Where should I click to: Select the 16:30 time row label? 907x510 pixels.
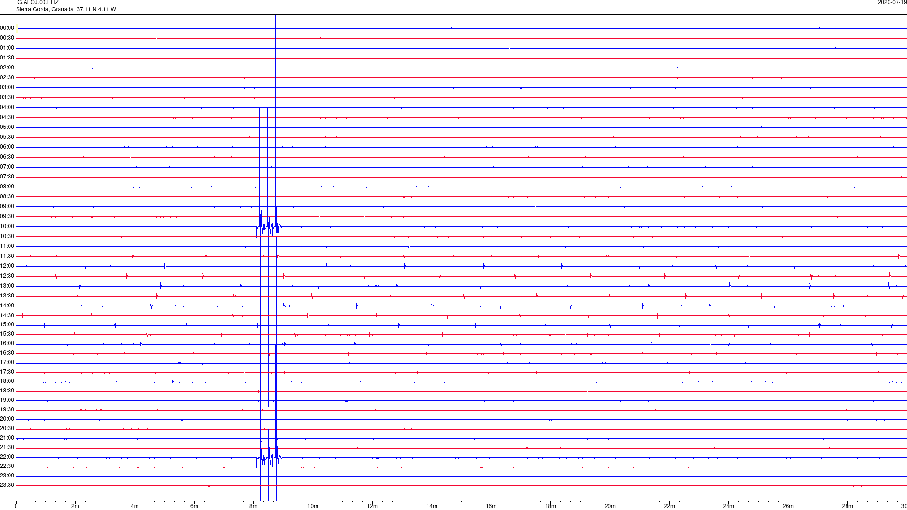coord(7,353)
